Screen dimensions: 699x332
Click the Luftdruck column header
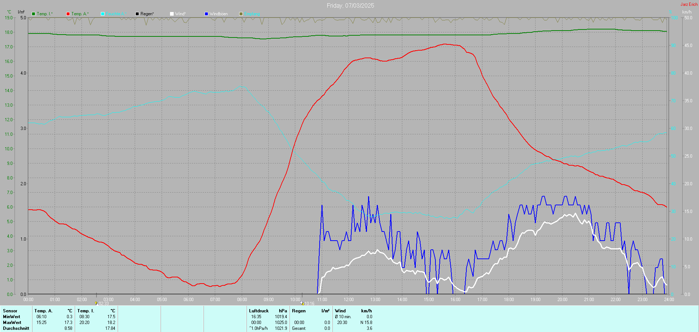259,311
